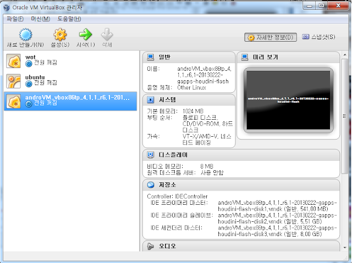Click the androVM machine OS icon
This screenshot has width=352, height=263.
click(x=13, y=101)
